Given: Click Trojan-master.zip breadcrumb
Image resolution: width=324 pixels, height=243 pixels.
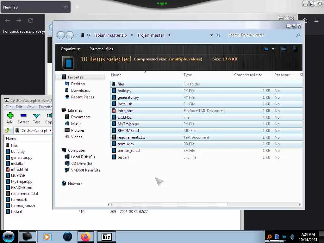Looking at the screenshot, I should [110, 35].
